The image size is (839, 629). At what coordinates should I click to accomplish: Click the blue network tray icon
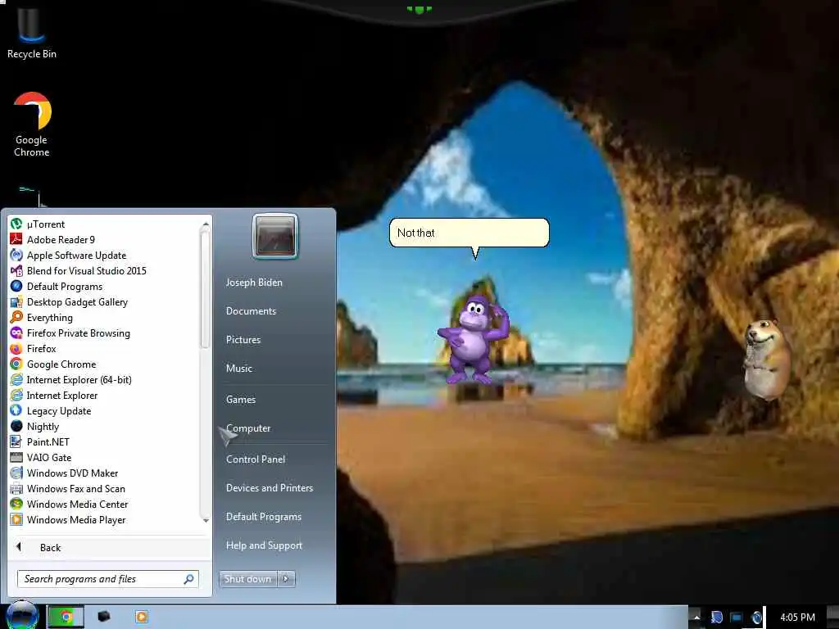tap(737, 618)
